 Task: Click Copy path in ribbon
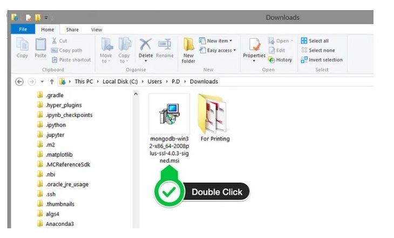67,50
